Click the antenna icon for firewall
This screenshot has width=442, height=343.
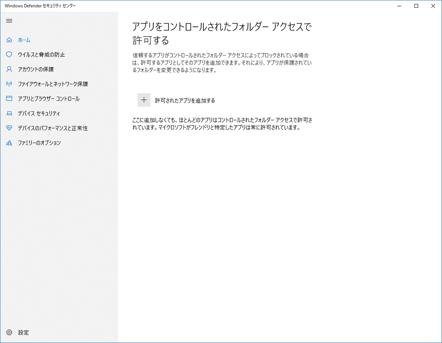click(9, 84)
